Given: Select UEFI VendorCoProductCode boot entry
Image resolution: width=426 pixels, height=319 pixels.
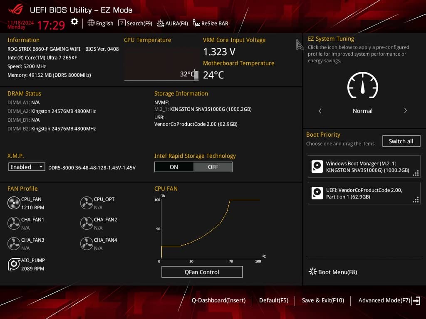Looking at the screenshot, I should [x=364, y=193].
